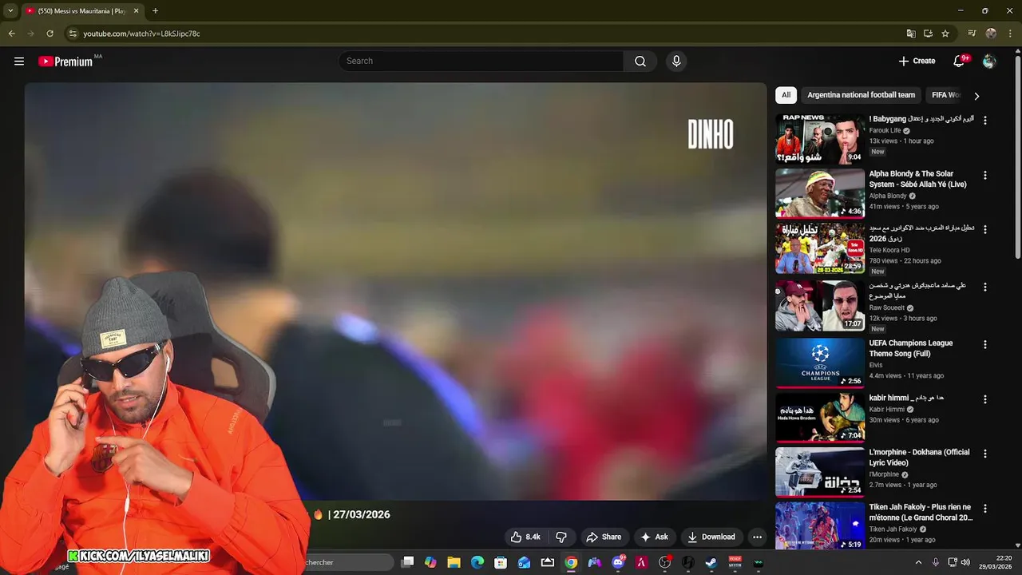1022x575 pixels.
Task: Select the FIFA Wo... chip
Action: click(945, 95)
